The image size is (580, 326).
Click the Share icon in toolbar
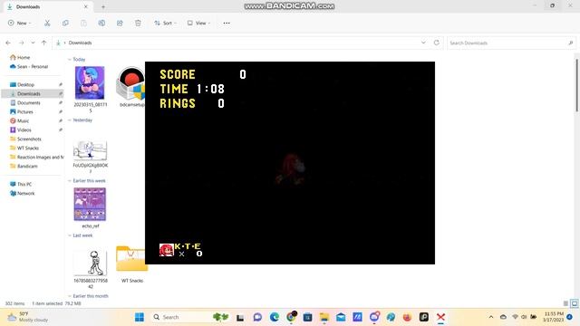pyautogui.click(x=120, y=23)
